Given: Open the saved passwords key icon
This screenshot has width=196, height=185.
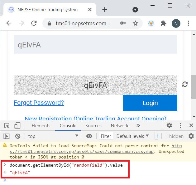Looking at the screenshot, I should (123, 23).
